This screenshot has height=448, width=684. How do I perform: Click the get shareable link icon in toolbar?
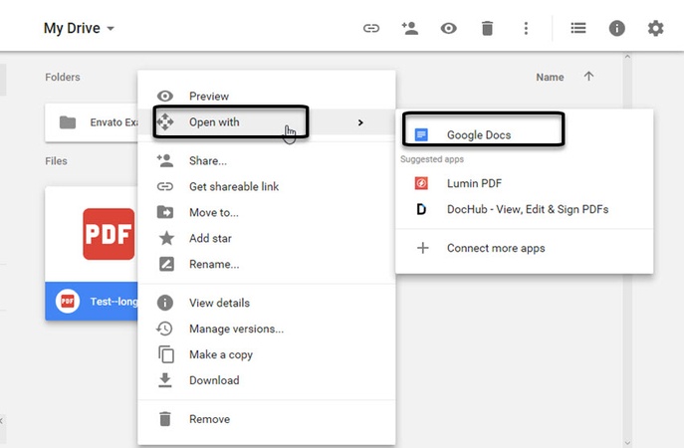[x=370, y=28]
